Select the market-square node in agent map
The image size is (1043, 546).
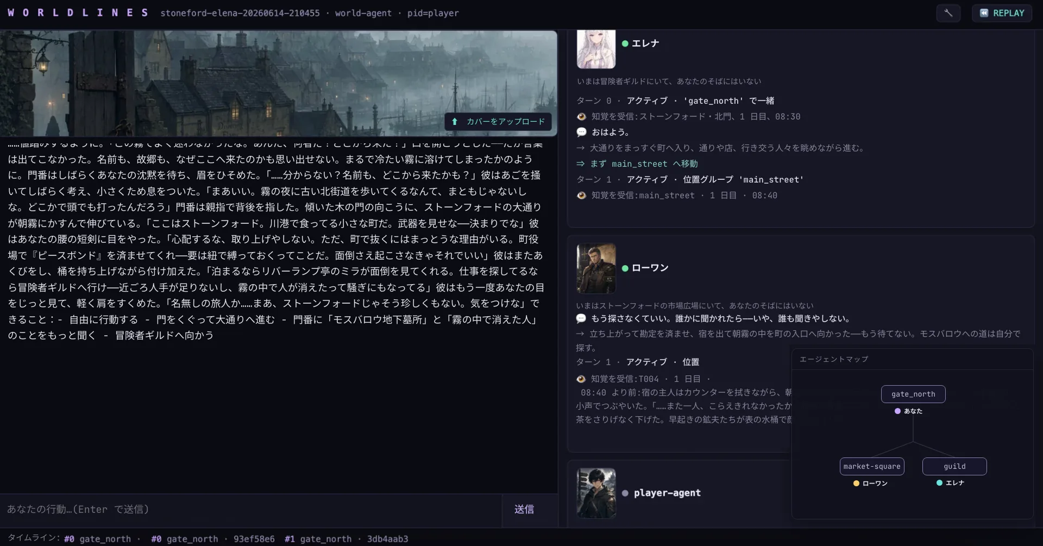coord(872,467)
